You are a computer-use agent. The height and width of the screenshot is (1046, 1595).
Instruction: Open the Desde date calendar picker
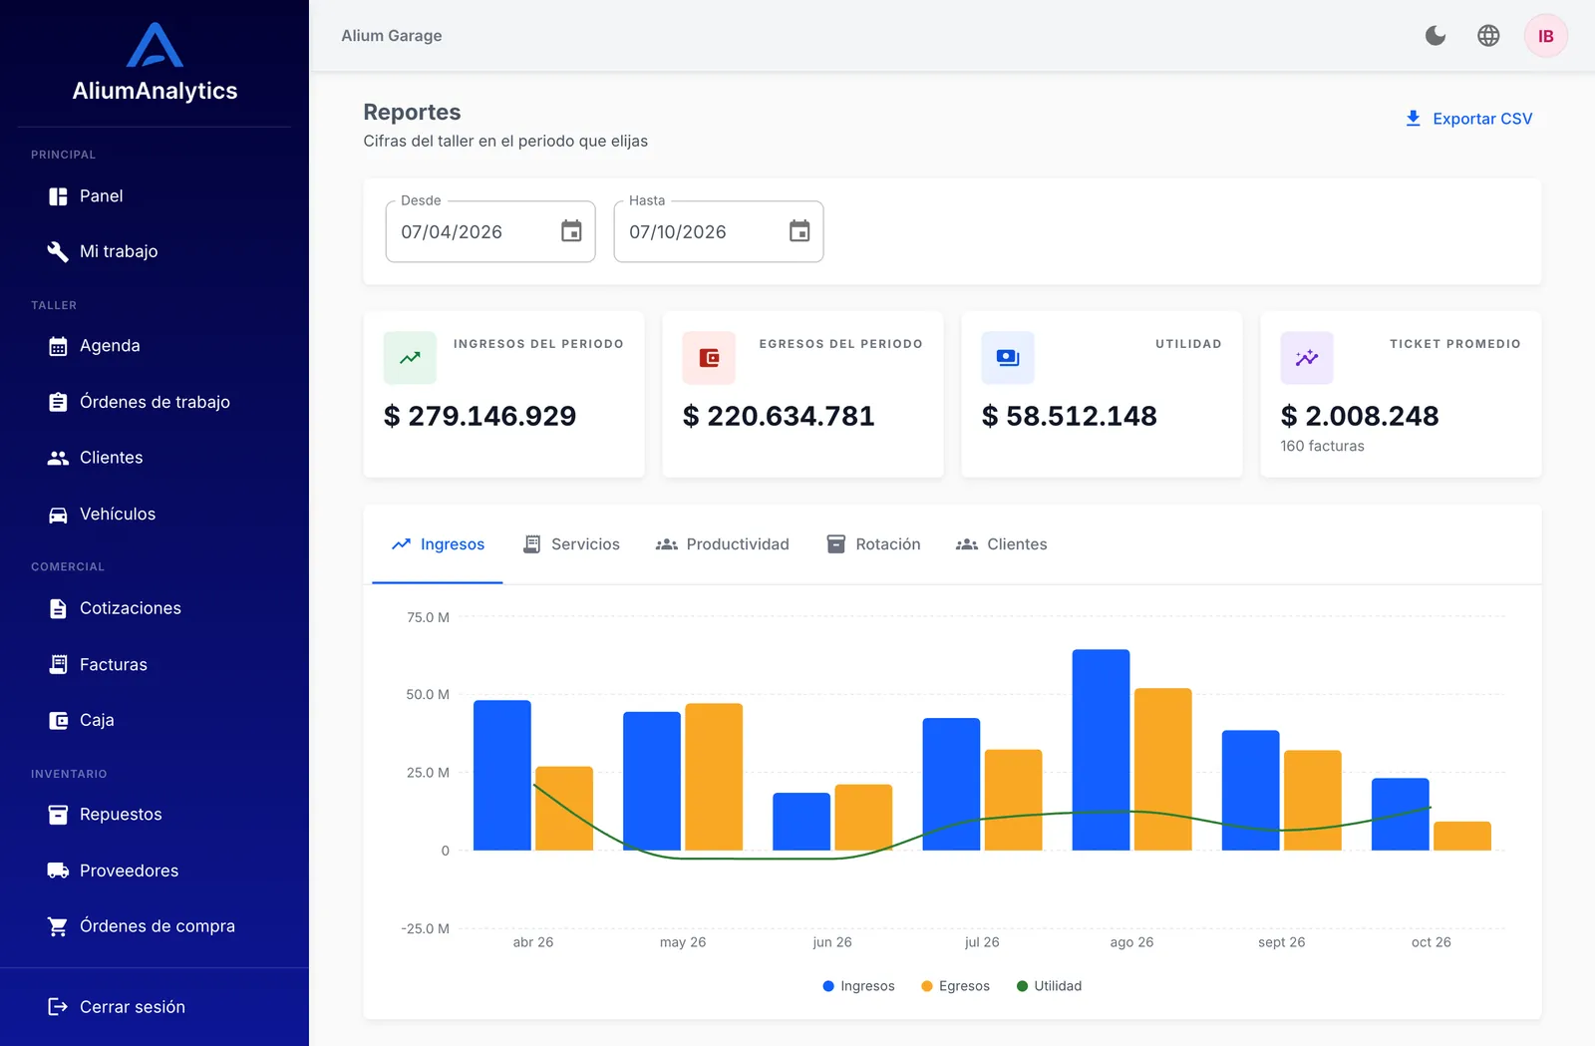pyautogui.click(x=571, y=231)
